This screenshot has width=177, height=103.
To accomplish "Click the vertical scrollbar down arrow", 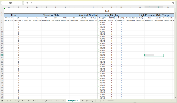I will click(175, 98).
